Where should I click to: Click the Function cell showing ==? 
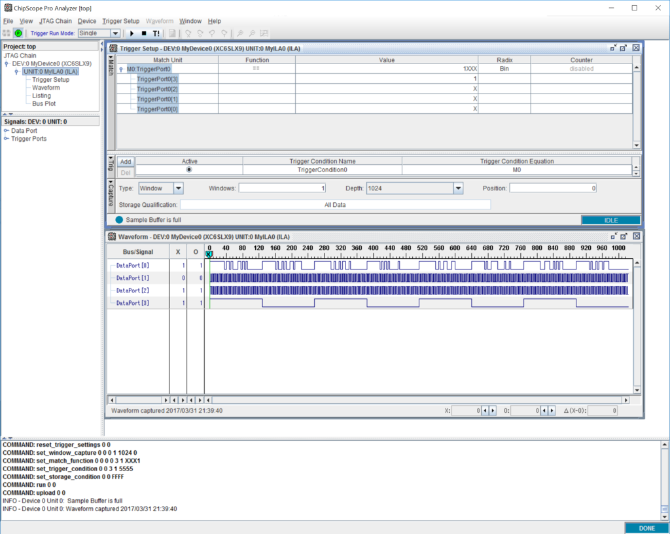[x=256, y=68]
